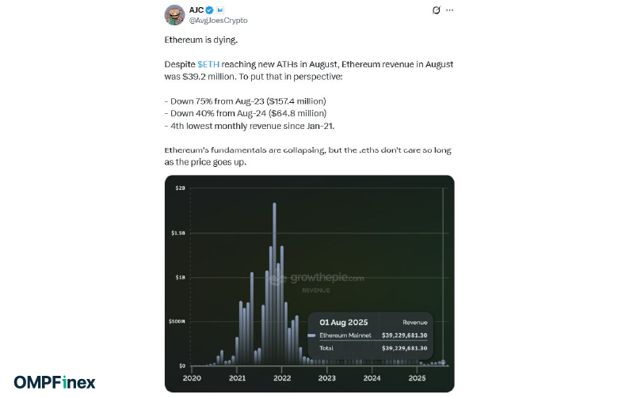Screen dimensions: 618x398
Task: Click the OMPFinex logo watermark
Action: [55, 382]
